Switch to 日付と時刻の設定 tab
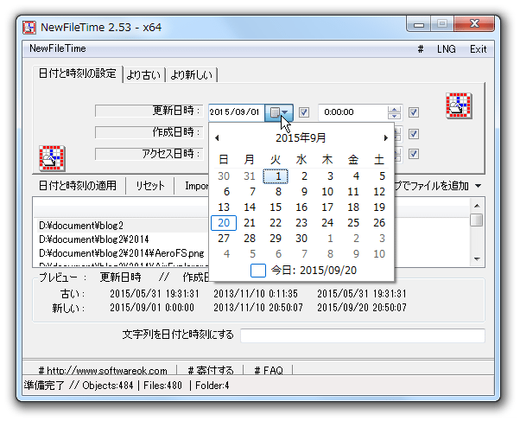Viewport: 520px width, 421px height. [x=78, y=73]
